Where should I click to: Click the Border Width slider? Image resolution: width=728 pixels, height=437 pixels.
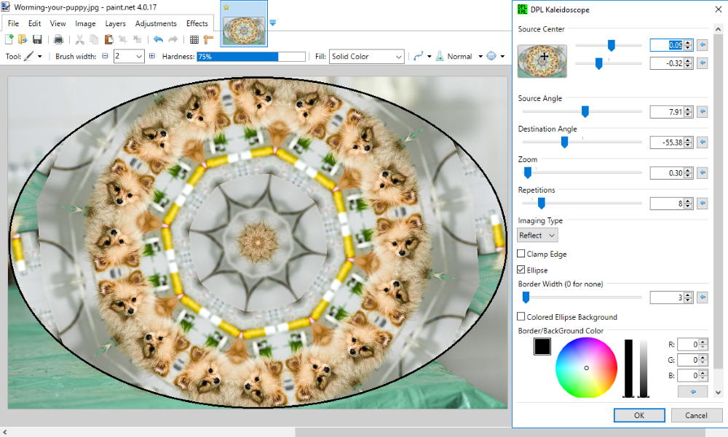tap(582, 297)
